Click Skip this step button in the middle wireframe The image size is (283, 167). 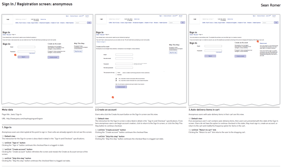(172, 52)
